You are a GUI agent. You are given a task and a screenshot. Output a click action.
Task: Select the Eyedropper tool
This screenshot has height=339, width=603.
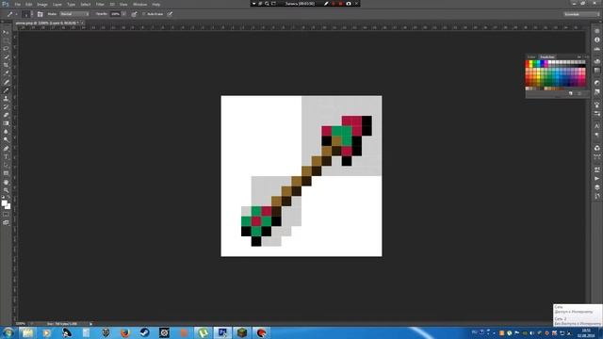(6, 73)
